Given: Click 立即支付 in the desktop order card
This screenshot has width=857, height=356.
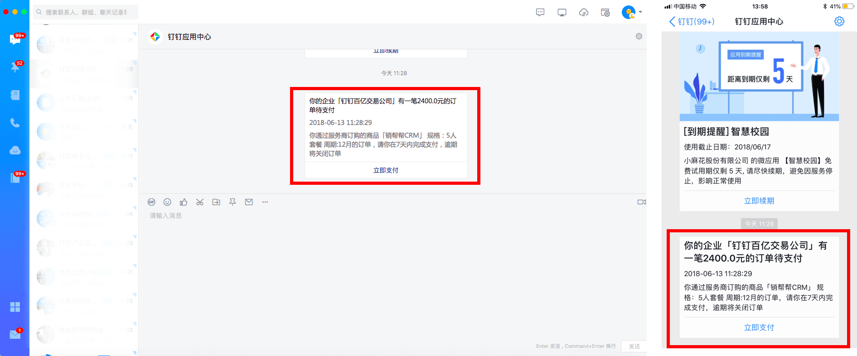Looking at the screenshot, I should point(386,170).
